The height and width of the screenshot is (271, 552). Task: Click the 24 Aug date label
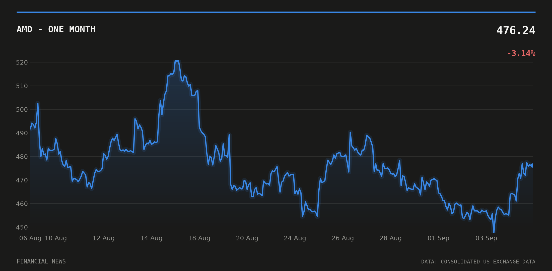(x=295, y=238)
